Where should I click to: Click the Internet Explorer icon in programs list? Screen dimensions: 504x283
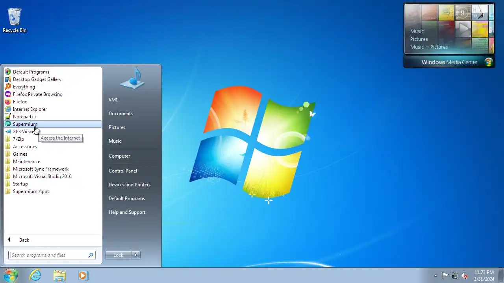[8, 109]
